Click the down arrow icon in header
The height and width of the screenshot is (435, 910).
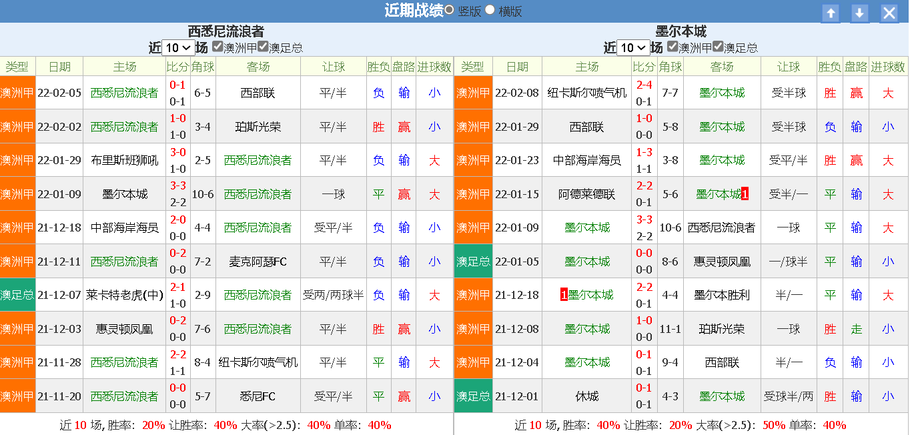coord(860,13)
